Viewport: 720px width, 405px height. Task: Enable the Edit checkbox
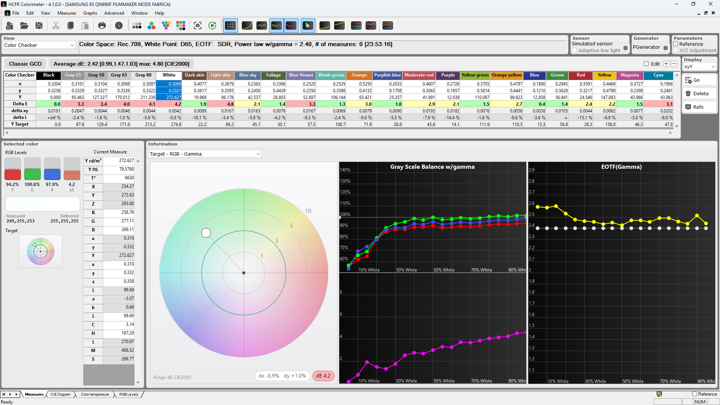646,64
